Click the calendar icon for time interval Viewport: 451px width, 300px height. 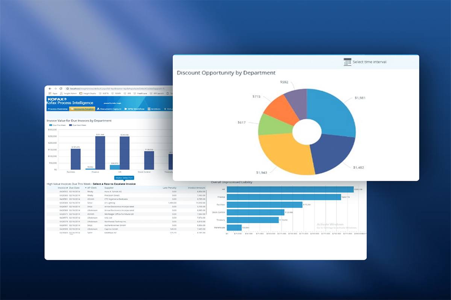coord(347,62)
